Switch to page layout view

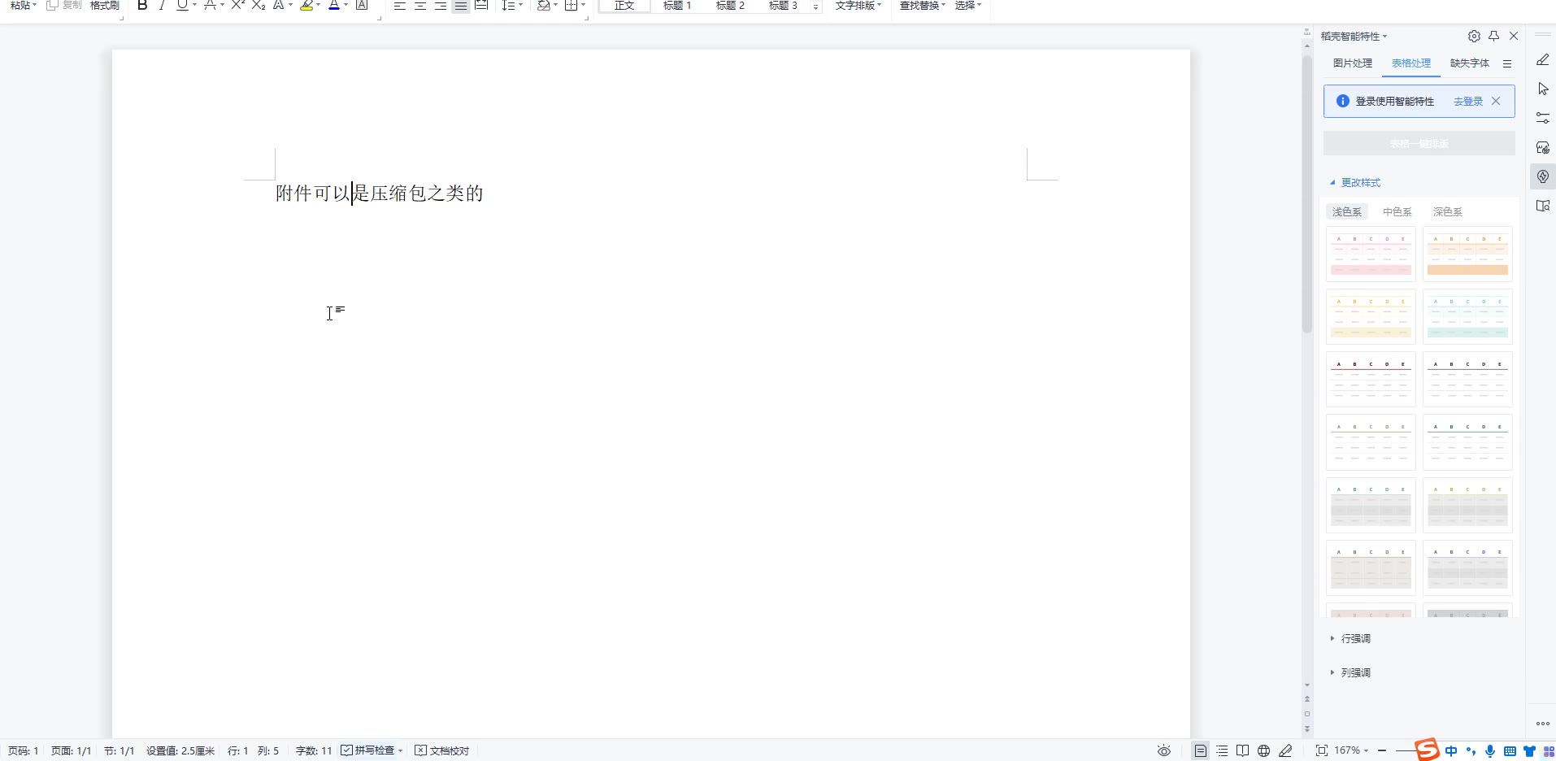[x=1201, y=751]
